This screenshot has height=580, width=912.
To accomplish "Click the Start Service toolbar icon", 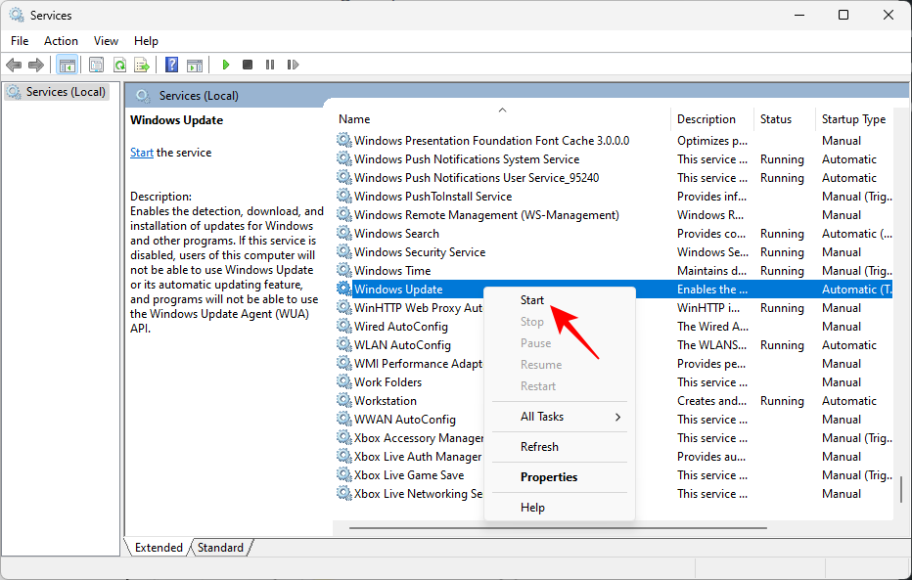I will point(226,65).
